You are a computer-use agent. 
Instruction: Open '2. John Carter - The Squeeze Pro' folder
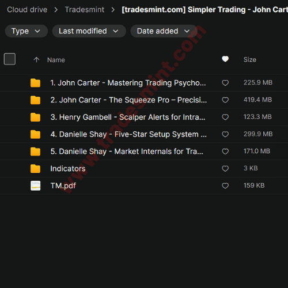pyautogui.click(x=128, y=100)
